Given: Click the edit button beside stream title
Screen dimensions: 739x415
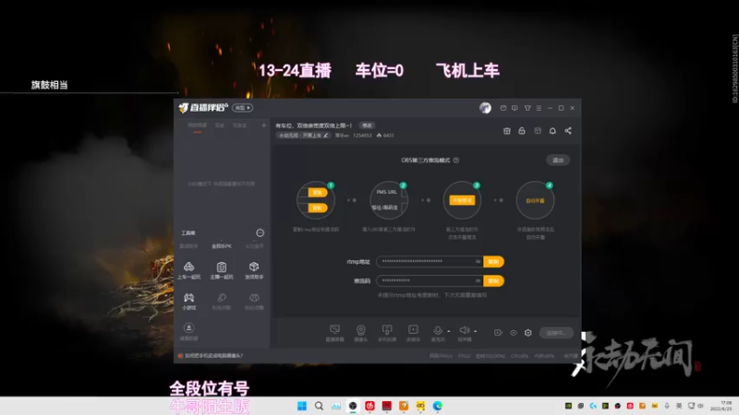Looking at the screenshot, I should 367,125.
